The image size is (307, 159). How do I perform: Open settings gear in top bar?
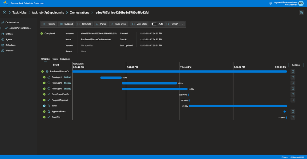point(271,3)
